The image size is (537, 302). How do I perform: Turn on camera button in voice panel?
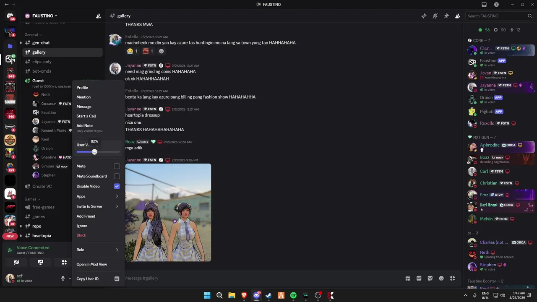(16, 262)
